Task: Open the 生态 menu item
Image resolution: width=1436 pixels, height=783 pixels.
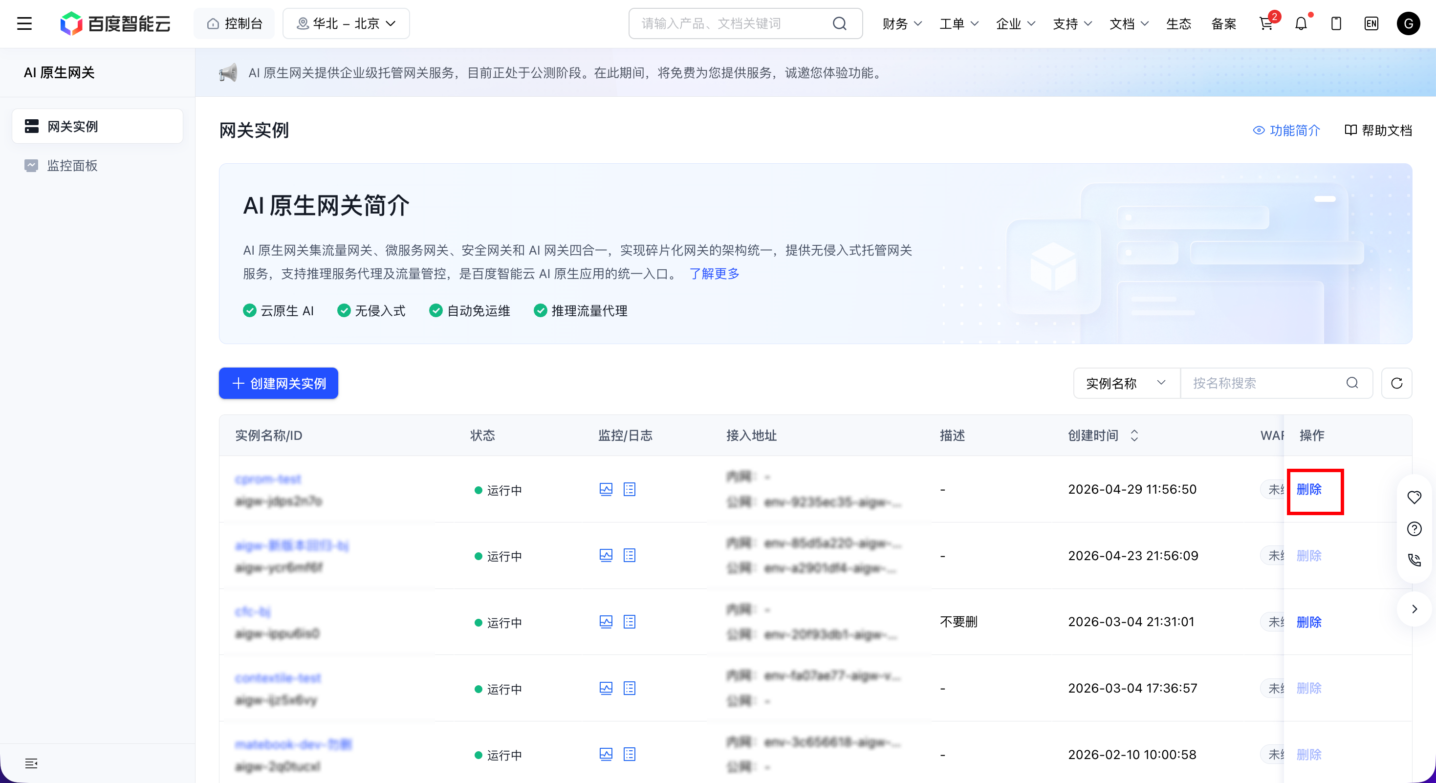Action: click(x=1178, y=23)
